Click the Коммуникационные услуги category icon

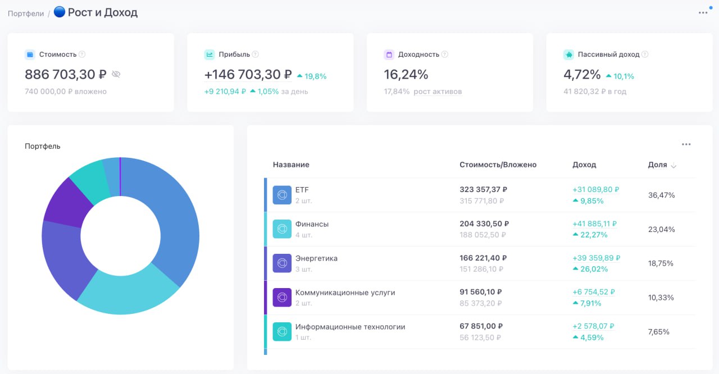[282, 298]
